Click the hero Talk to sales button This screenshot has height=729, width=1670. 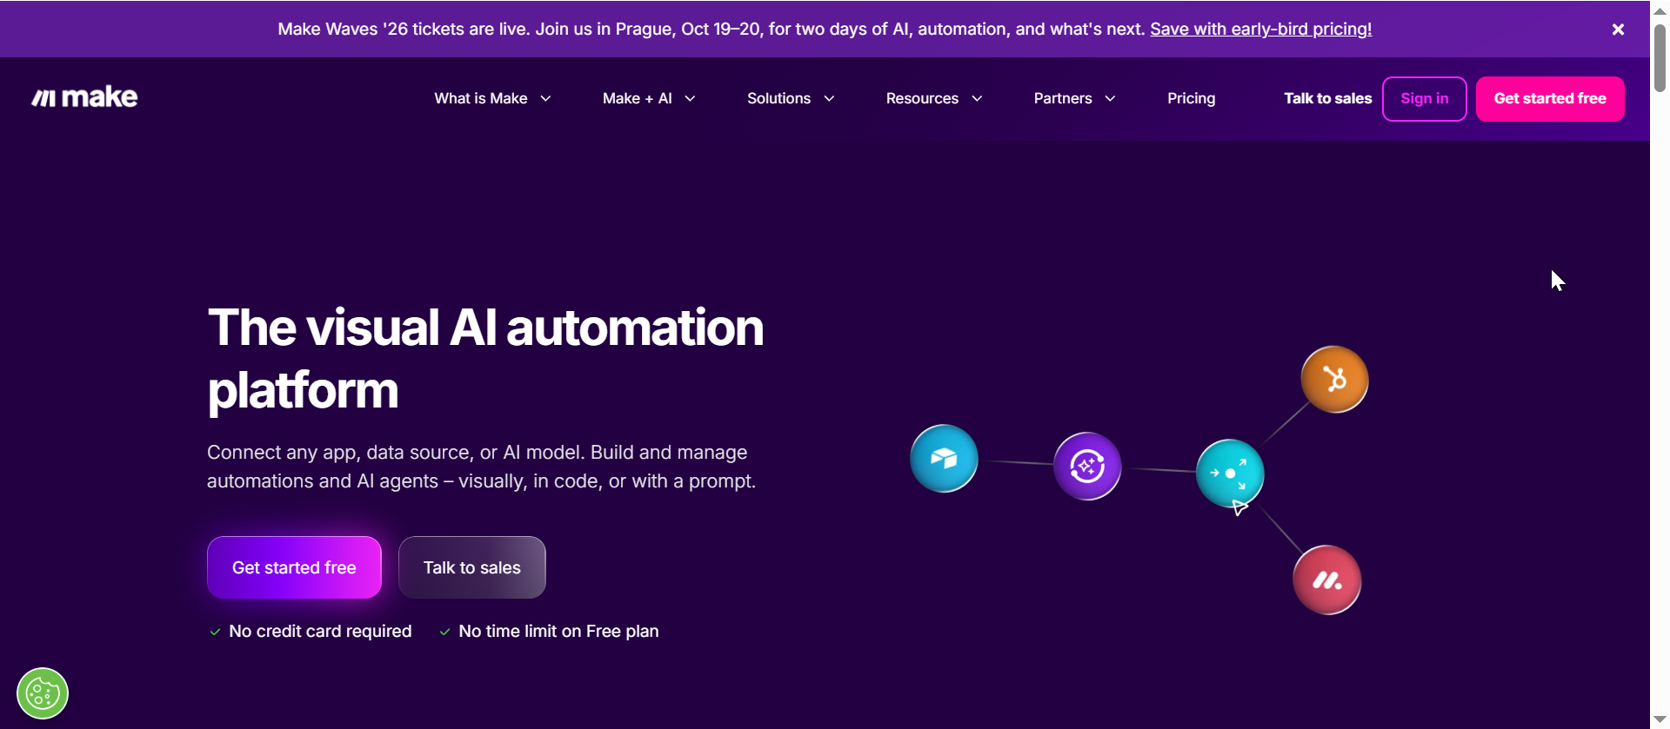[x=471, y=567]
